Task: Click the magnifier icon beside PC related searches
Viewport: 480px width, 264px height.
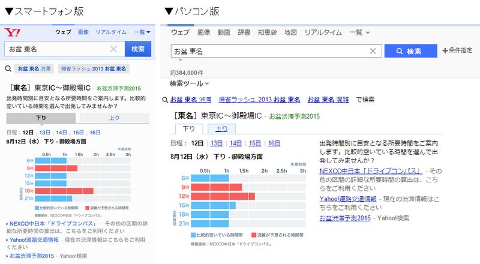Action: 165,100
